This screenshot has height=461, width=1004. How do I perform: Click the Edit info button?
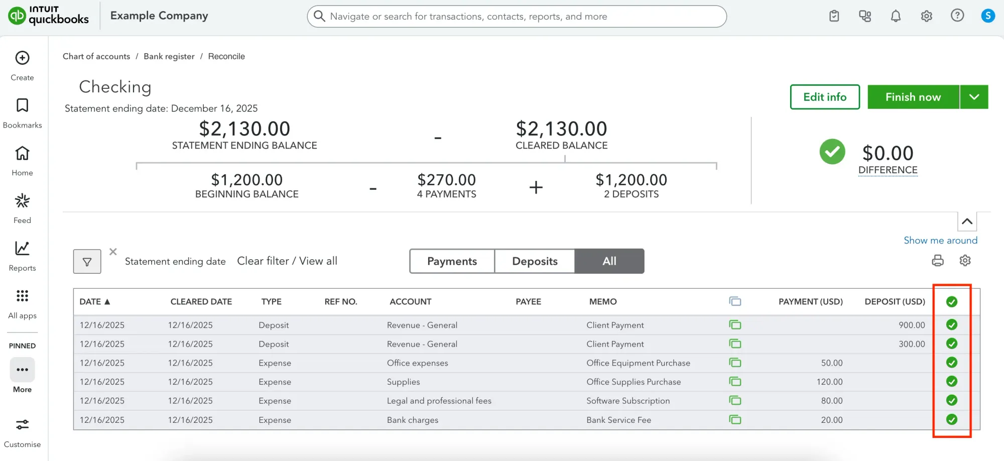[824, 96]
